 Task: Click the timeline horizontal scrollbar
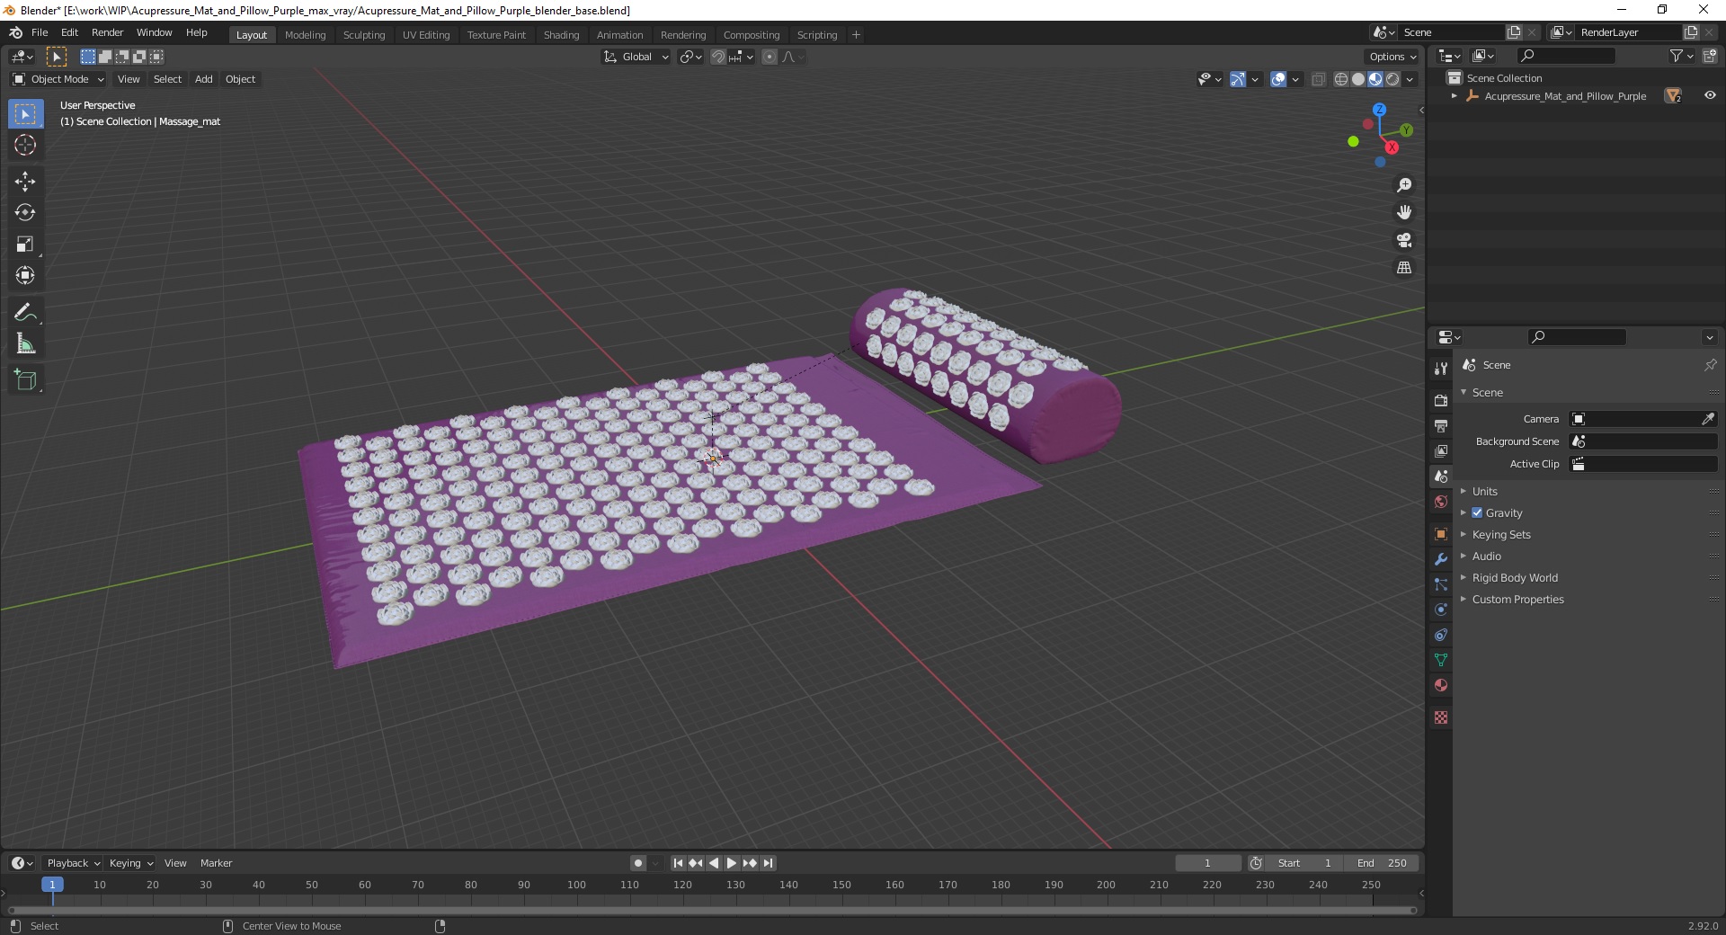(710, 910)
